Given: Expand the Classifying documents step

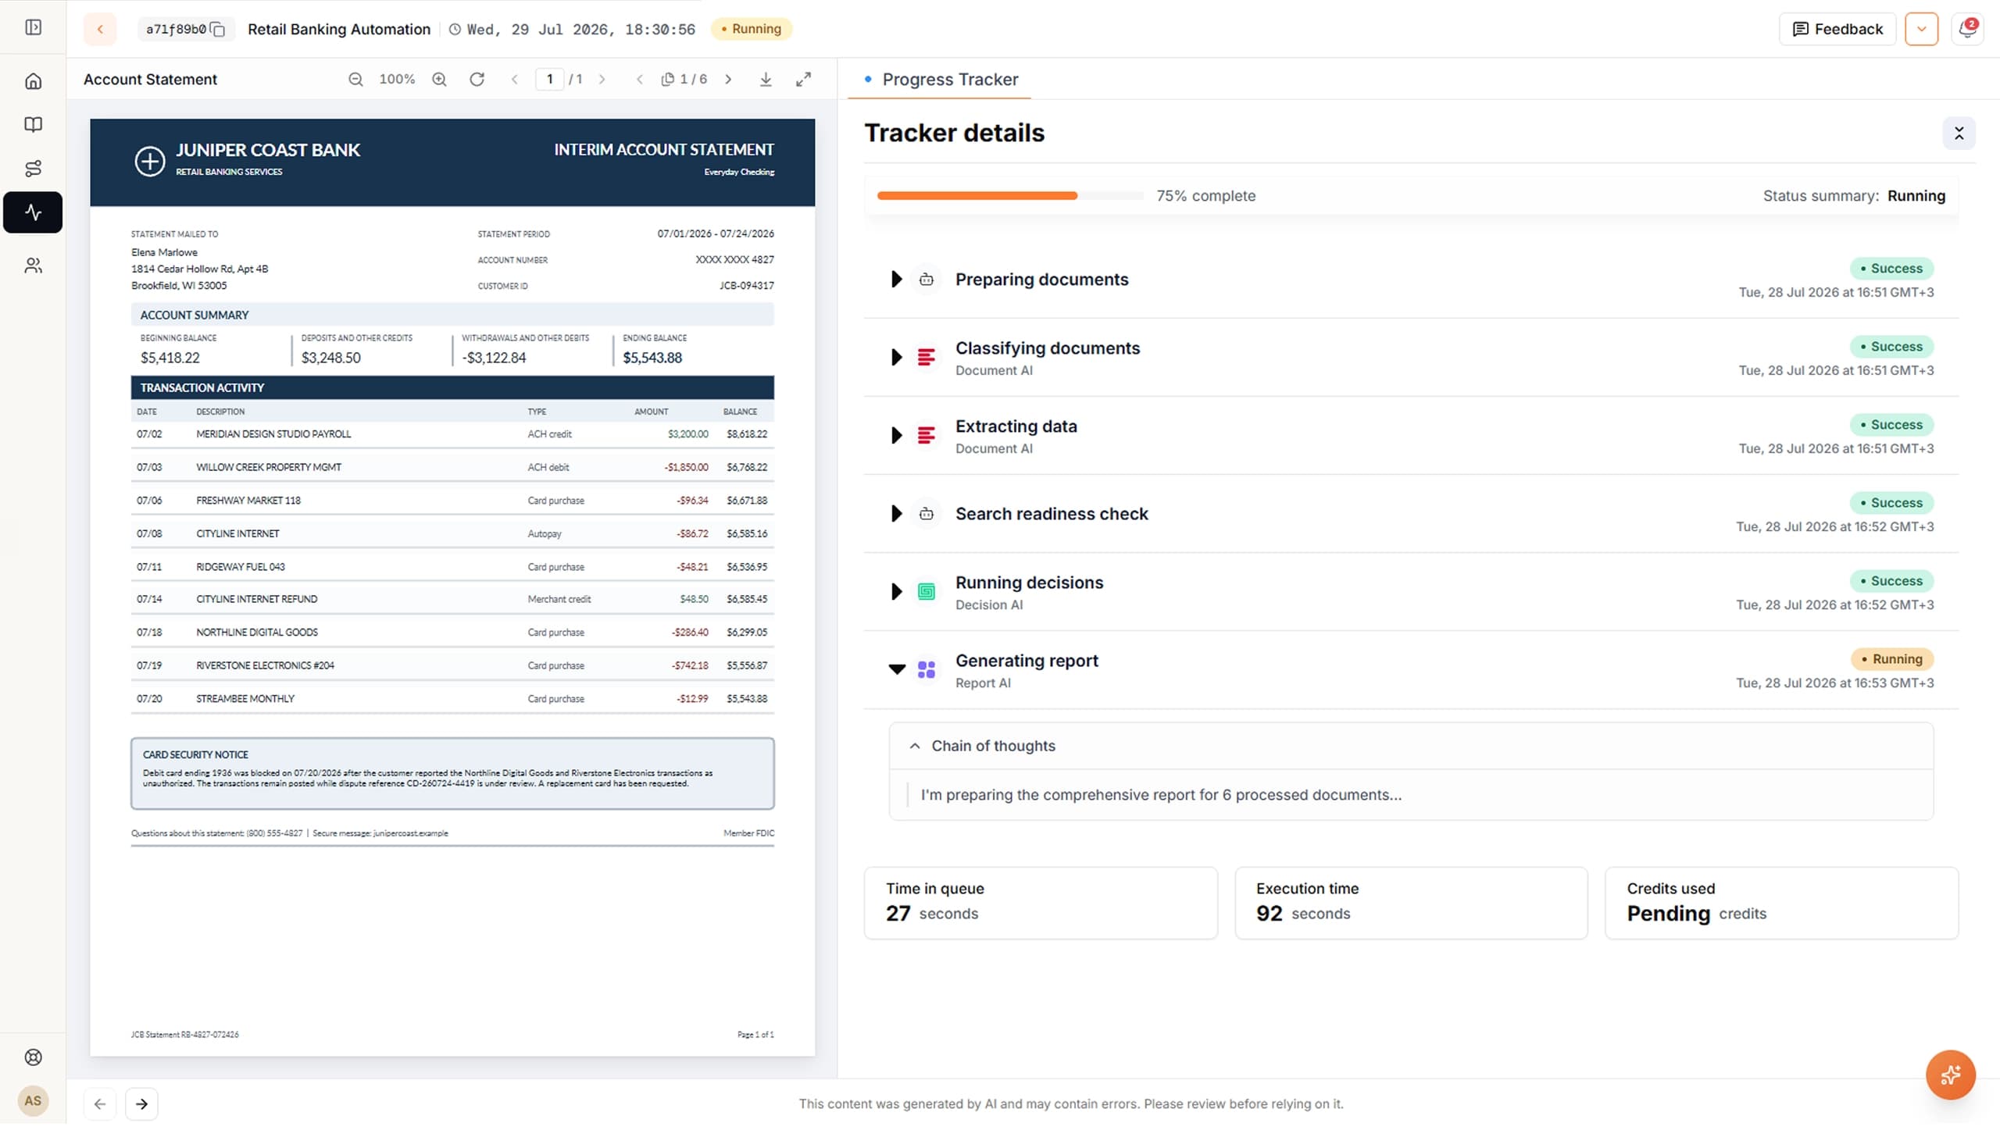Looking at the screenshot, I should 896,357.
